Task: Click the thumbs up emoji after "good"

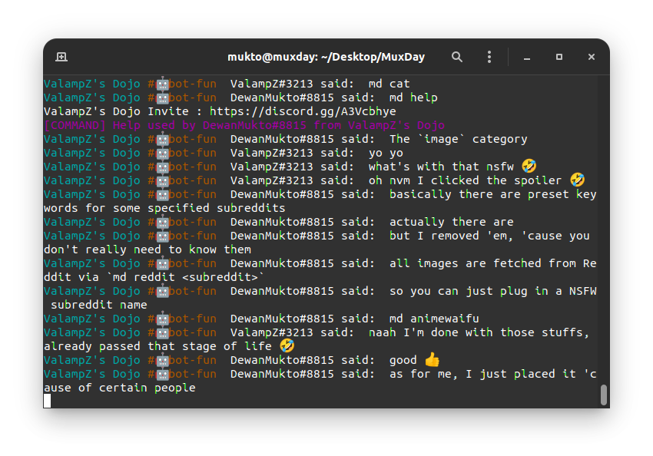Action: tap(432, 360)
